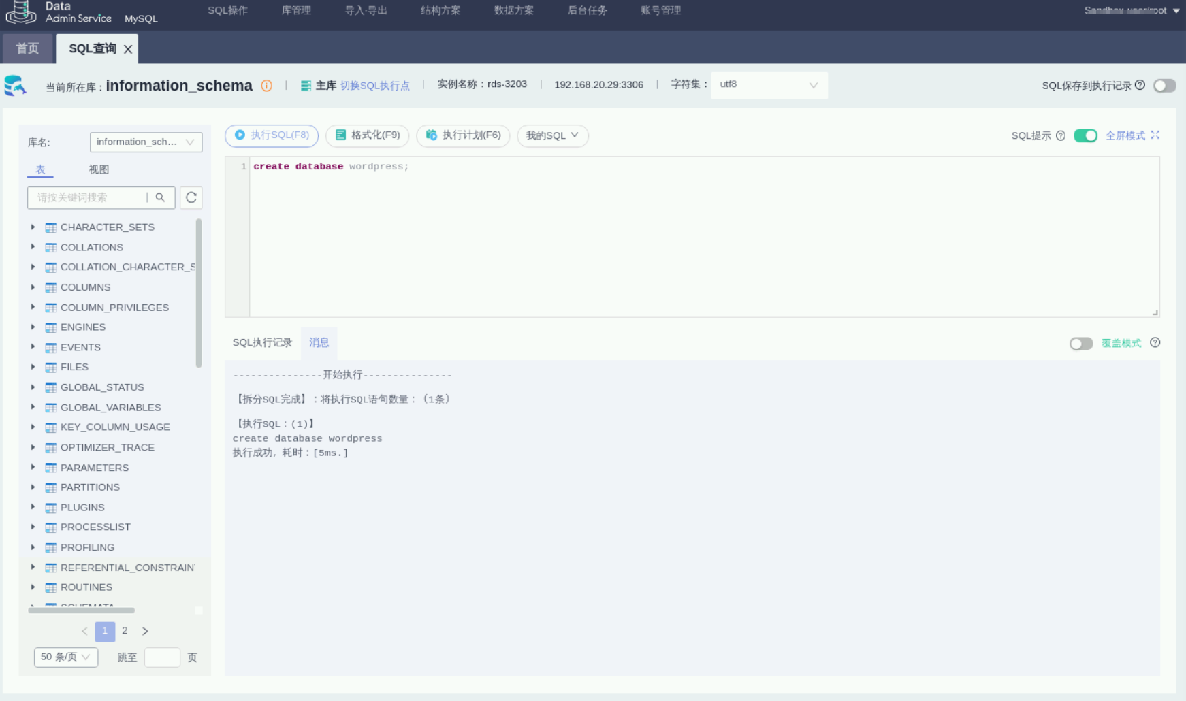
Task: Open the 数据方案 menu
Action: click(514, 11)
